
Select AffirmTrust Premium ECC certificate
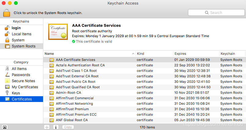(x=144, y=114)
